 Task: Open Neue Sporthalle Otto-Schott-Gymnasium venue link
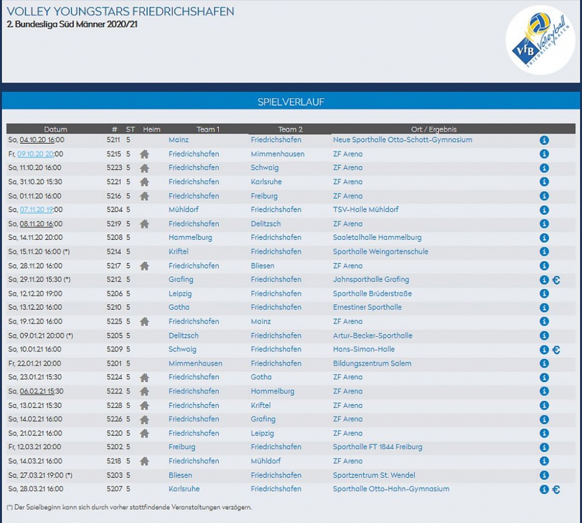(x=402, y=140)
